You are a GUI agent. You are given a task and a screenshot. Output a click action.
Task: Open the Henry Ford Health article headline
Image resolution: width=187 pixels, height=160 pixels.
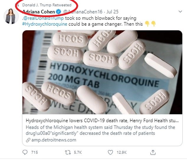[102, 121]
